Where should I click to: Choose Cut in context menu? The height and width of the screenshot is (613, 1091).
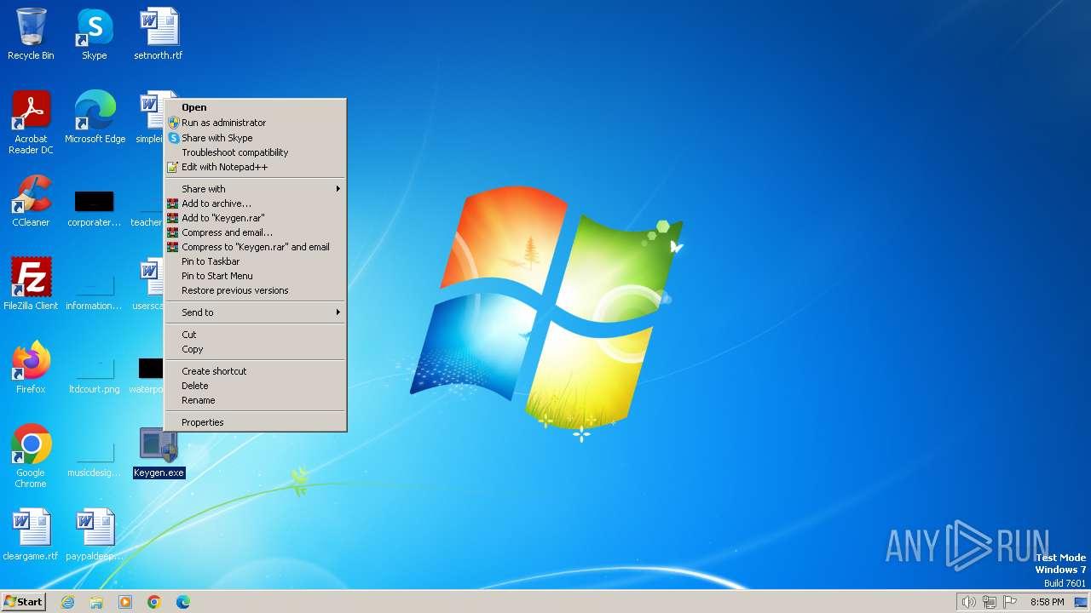click(x=256, y=335)
